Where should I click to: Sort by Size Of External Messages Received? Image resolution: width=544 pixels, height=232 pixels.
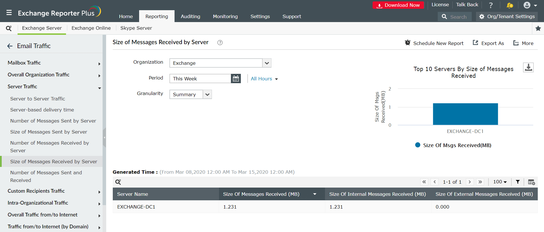coord(484,194)
